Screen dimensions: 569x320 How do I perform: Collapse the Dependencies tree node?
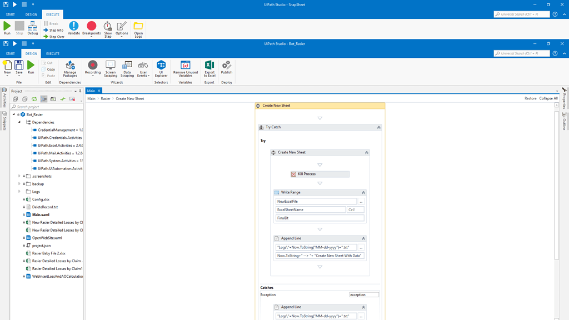tap(18, 122)
